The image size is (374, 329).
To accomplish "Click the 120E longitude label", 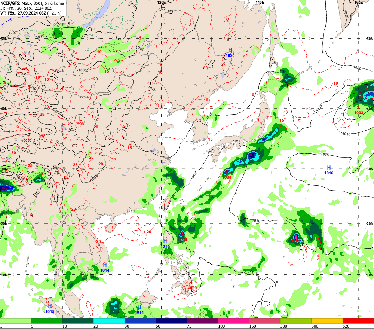I will point(162,2).
